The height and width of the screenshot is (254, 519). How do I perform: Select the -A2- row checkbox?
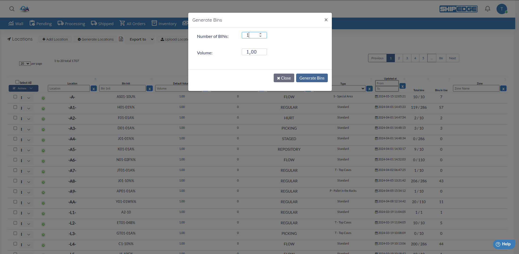pyautogui.click(x=15, y=118)
